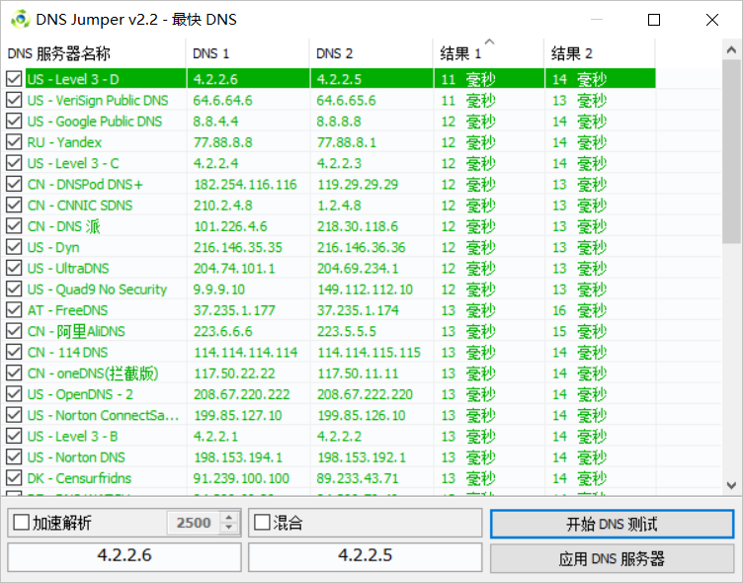
Task: Toggle the US - Google Public DNS checkbox
Action: (14, 121)
